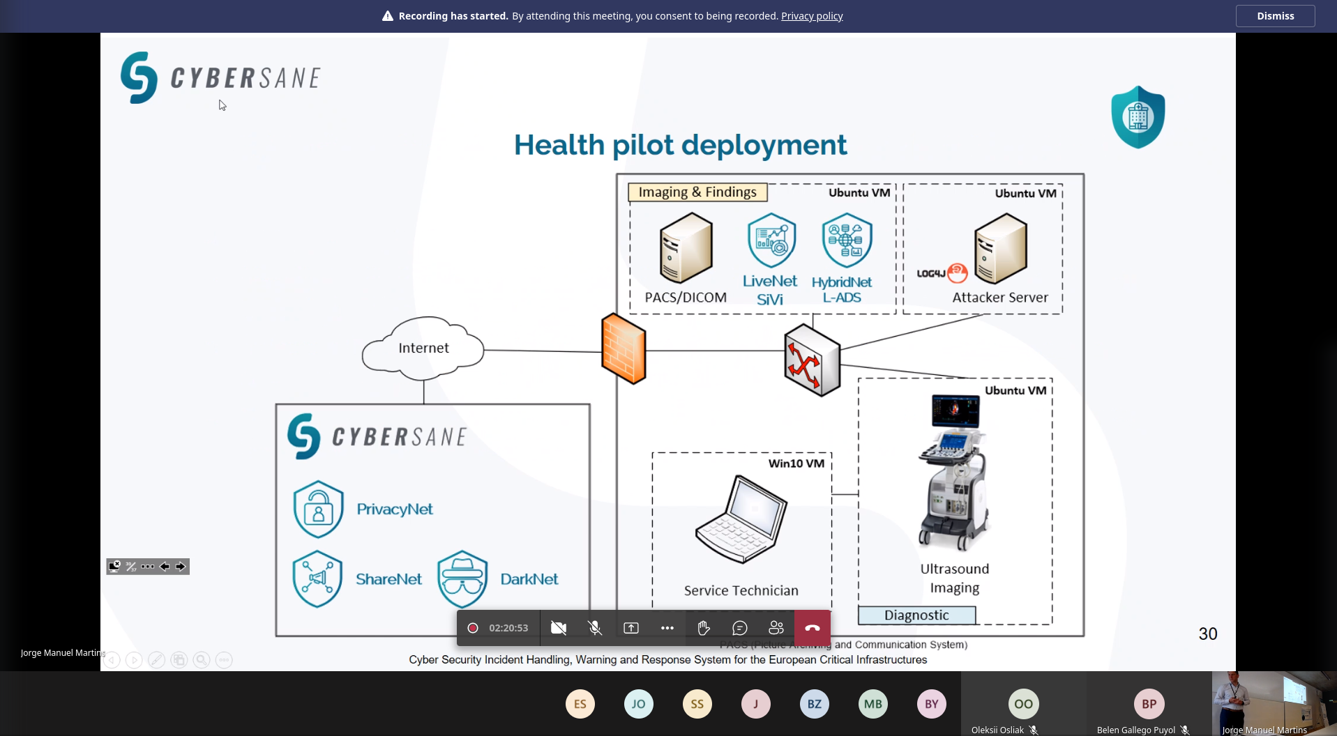This screenshot has width=1337, height=736.
Task: Click the Diagnostic label box
Action: tap(916, 615)
